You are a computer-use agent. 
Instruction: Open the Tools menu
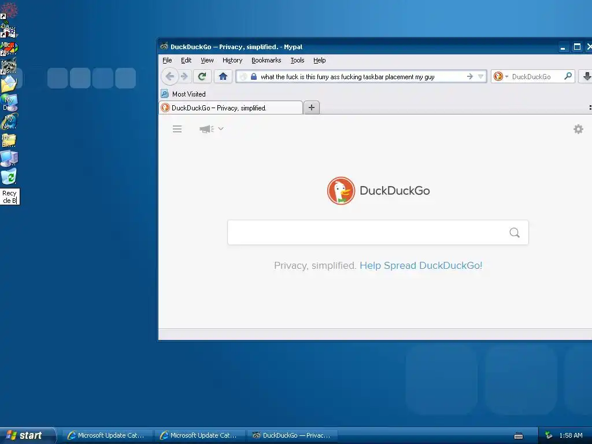pyautogui.click(x=297, y=60)
